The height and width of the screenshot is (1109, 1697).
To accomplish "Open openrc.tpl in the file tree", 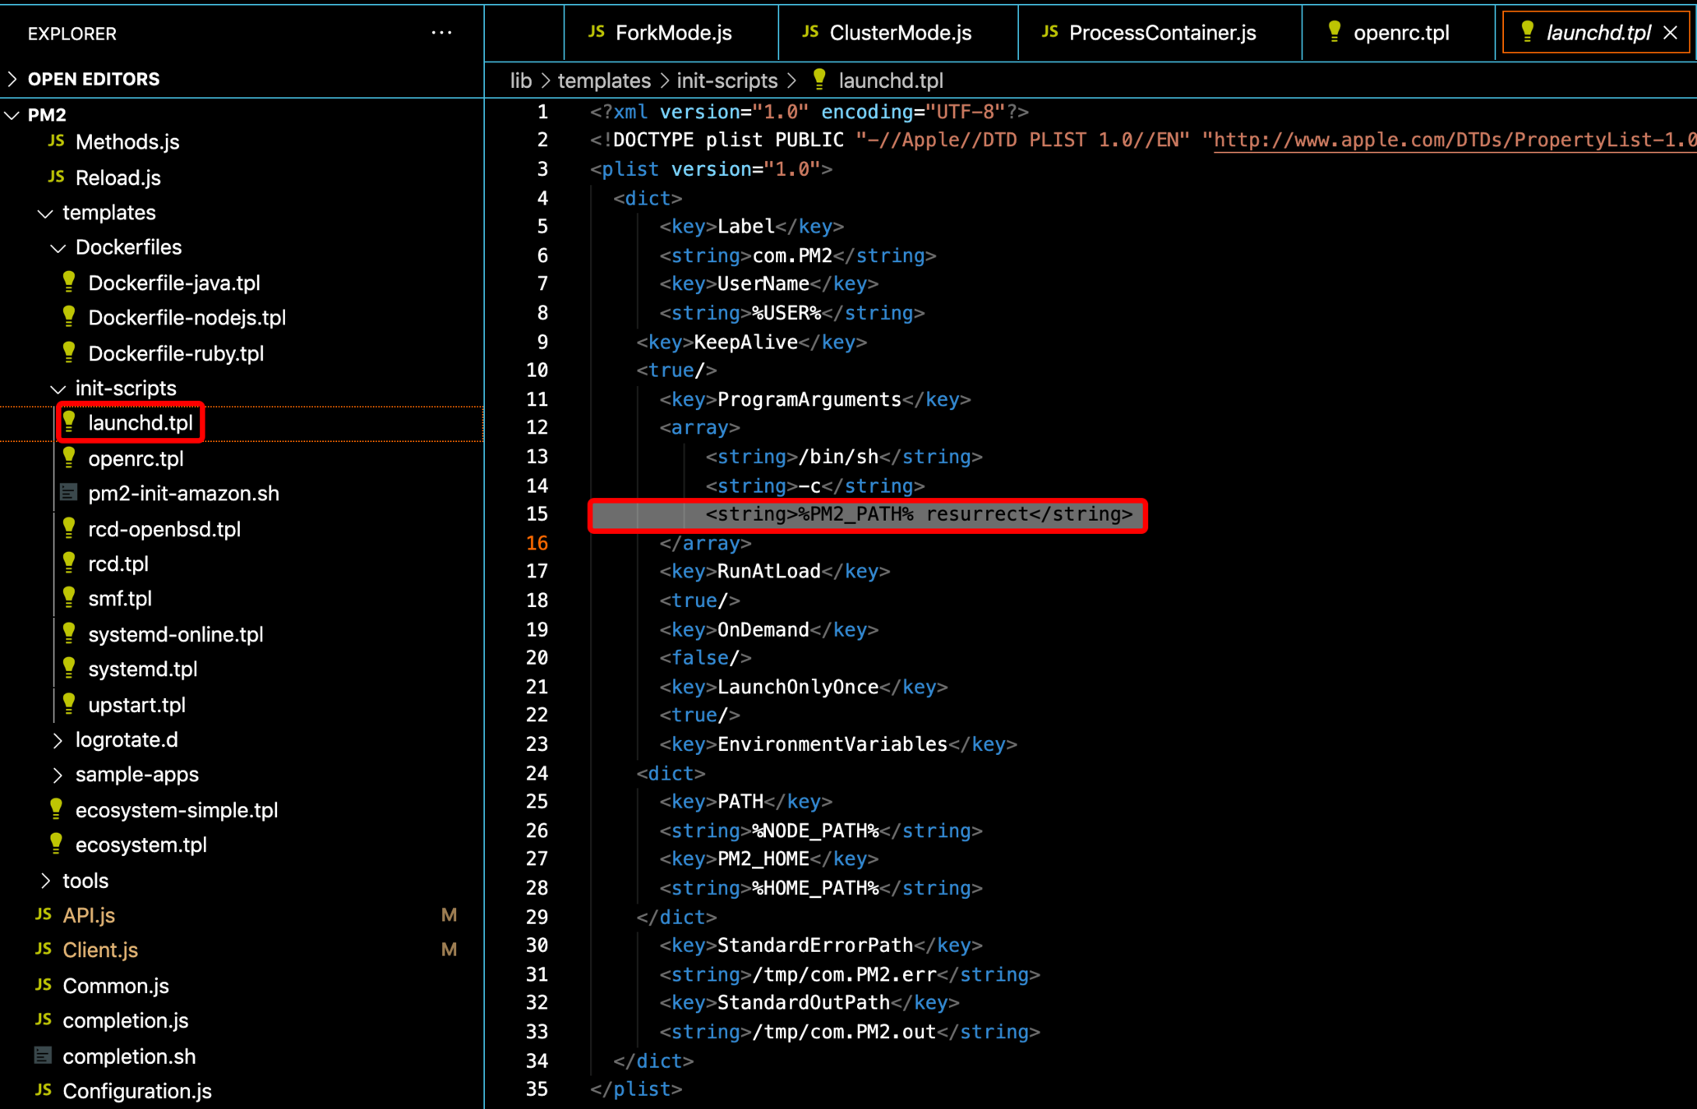I will (x=136, y=458).
